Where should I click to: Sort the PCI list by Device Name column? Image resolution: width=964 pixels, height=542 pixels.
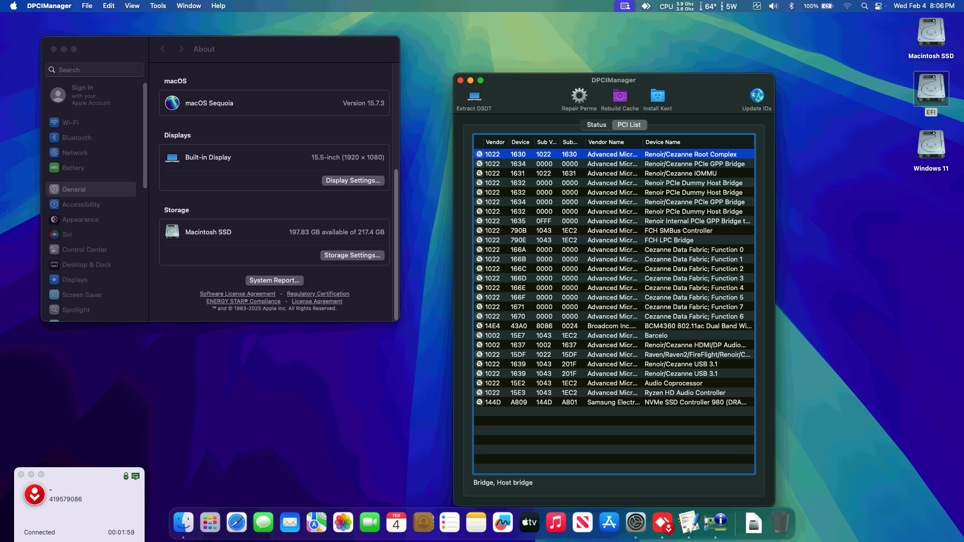coord(698,142)
